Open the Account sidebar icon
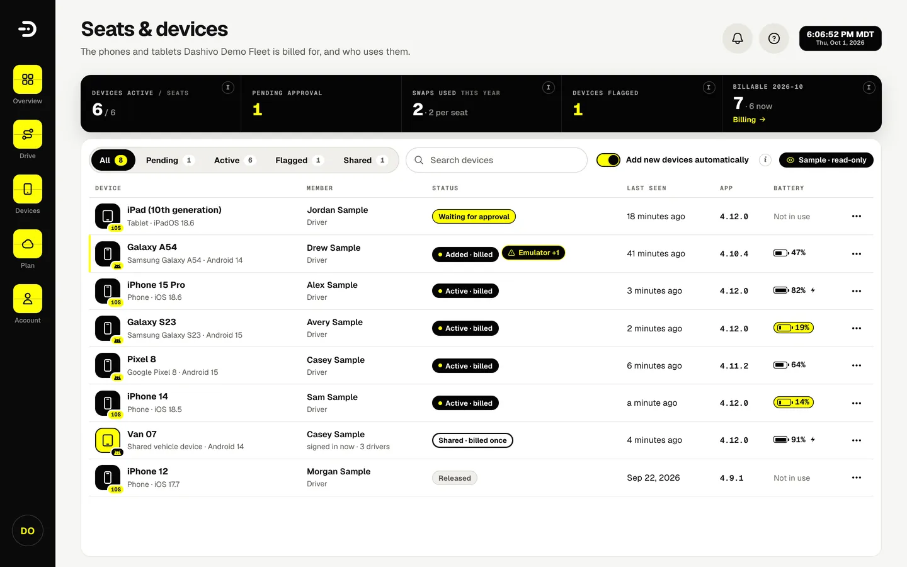The height and width of the screenshot is (567, 907). pos(28,299)
